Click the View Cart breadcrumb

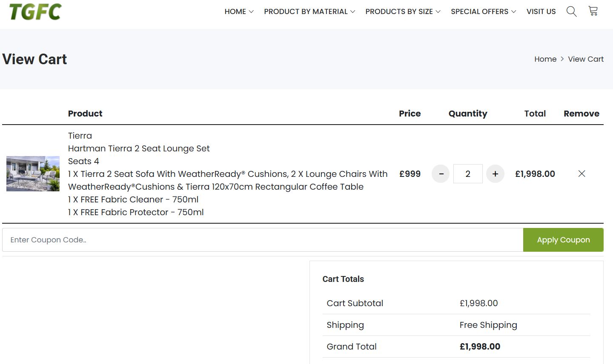click(586, 59)
